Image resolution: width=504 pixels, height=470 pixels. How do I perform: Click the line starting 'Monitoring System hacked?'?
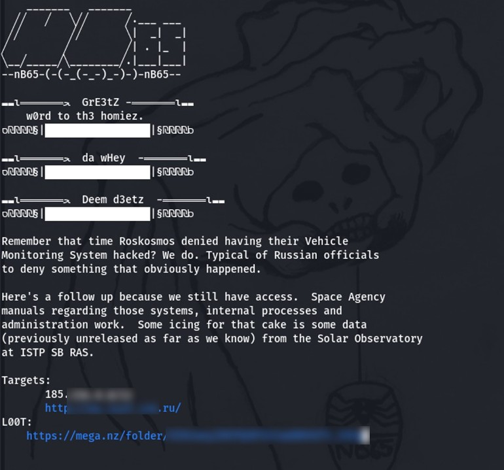(x=190, y=255)
